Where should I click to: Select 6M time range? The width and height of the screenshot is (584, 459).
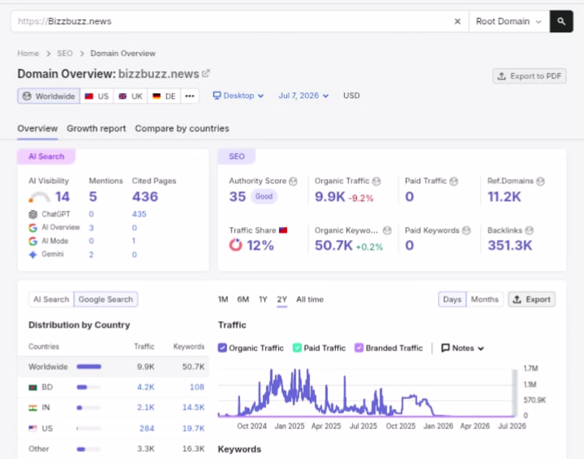[243, 299]
